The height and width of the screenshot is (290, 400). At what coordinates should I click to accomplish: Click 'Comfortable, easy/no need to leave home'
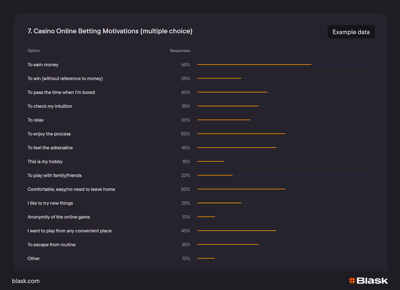(x=71, y=189)
